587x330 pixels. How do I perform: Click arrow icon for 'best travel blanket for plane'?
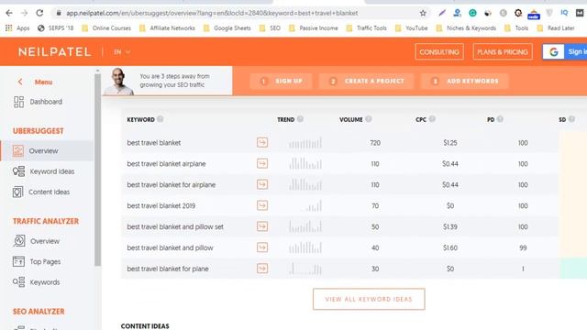pos(262,269)
